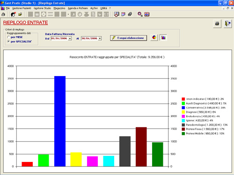Screen dimensions: 234x175
Task: Click the cyan Igiene bar in chart
Action: point(109,161)
